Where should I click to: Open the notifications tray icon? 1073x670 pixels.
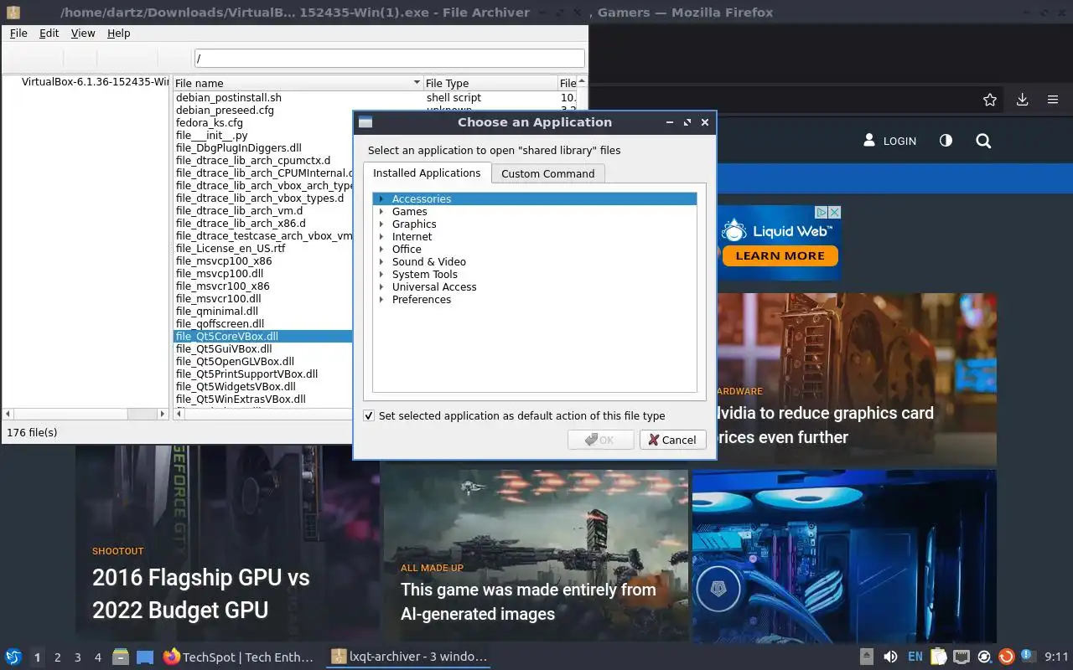(x=1027, y=656)
